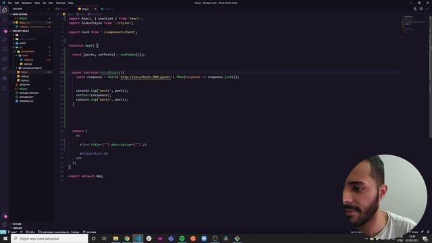Open More Actions ellipsis in editor toolbar
This screenshot has height=243, width=432.
(427, 9)
